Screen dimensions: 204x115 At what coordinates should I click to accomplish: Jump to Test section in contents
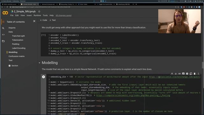click(11, 60)
